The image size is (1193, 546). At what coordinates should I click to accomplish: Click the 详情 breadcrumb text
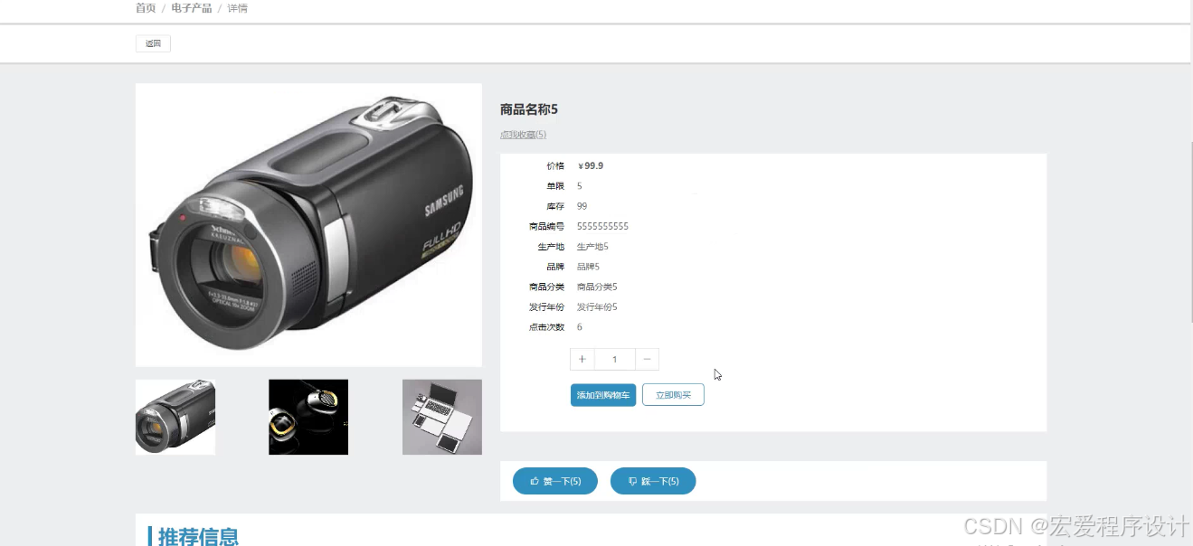click(x=237, y=8)
